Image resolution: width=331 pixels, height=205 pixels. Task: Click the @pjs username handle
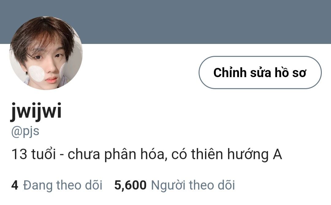25,132
